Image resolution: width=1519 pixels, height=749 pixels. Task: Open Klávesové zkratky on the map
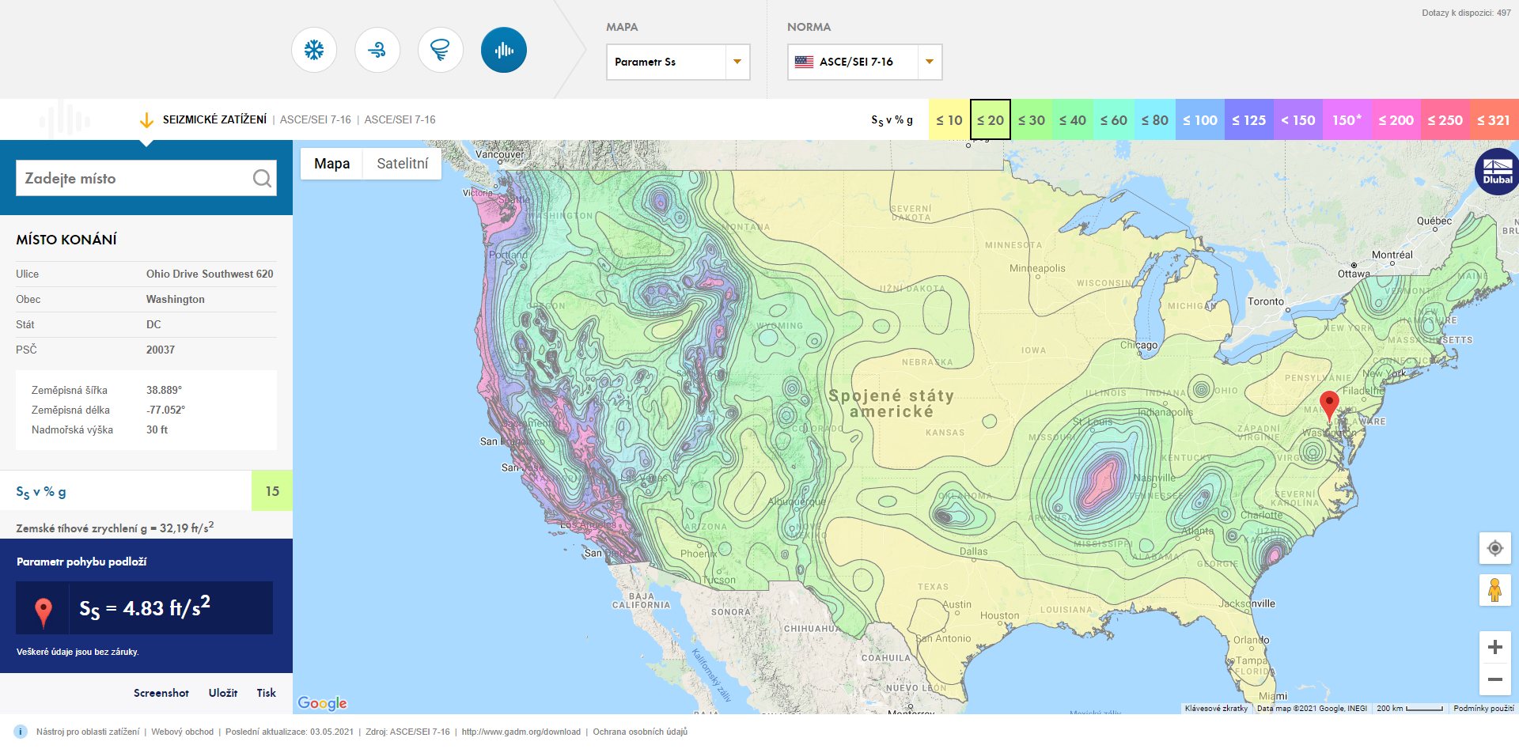tap(1216, 709)
